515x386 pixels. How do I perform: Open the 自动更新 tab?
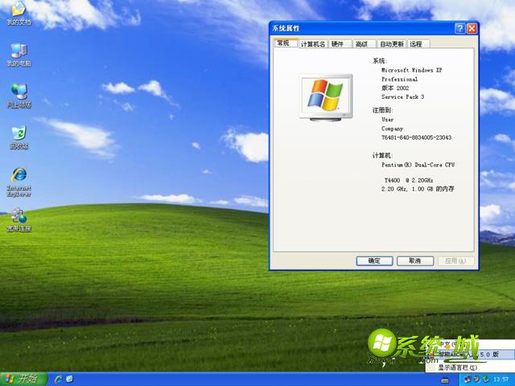click(x=392, y=43)
